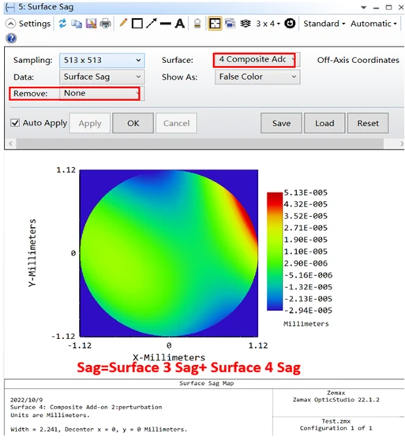Open the Remove None dropdown
The height and width of the screenshot is (440, 405).
pos(102,94)
